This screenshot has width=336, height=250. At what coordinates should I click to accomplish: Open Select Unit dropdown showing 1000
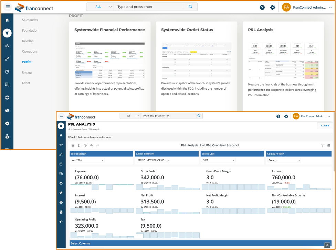[219, 160]
